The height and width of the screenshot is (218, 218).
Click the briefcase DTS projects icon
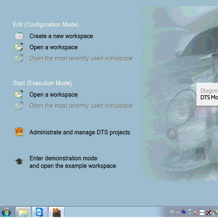click(x=19, y=132)
